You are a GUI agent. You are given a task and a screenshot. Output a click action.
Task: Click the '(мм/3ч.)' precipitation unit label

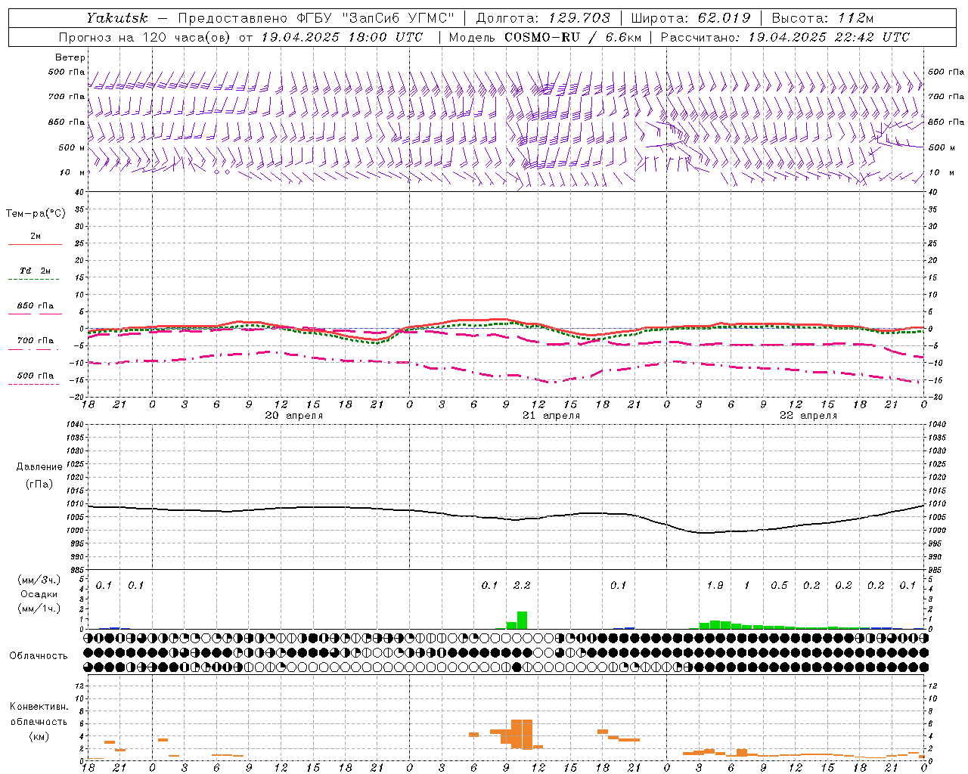click(39, 580)
